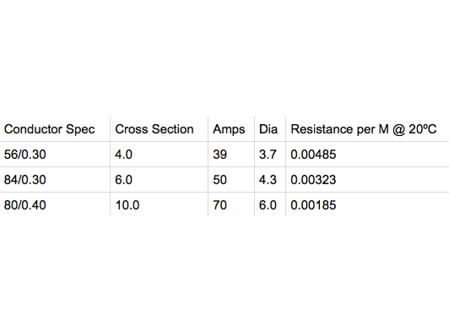The width and height of the screenshot is (449, 321).
Task: Click the 0.00485 resistance value
Action: coord(313,155)
